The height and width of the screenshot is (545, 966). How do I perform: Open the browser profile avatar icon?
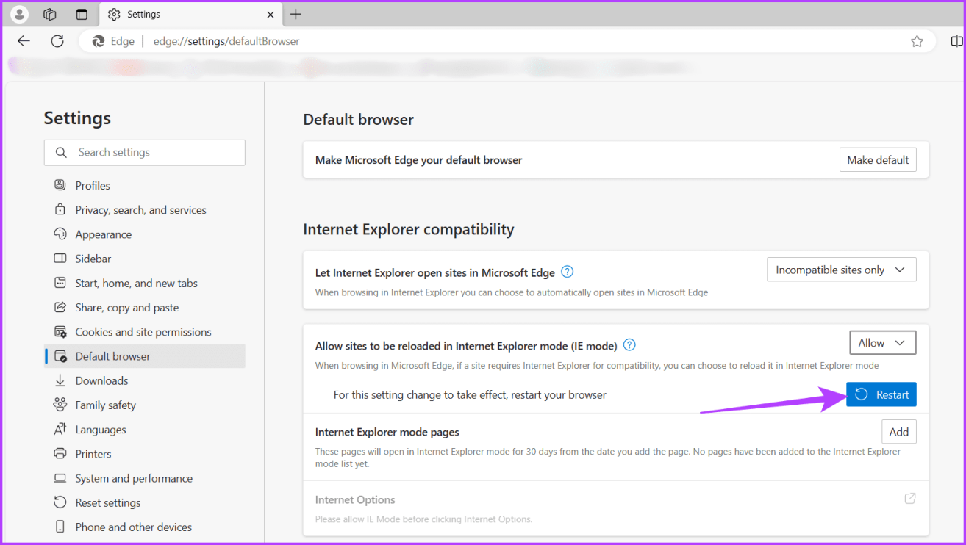(20, 14)
